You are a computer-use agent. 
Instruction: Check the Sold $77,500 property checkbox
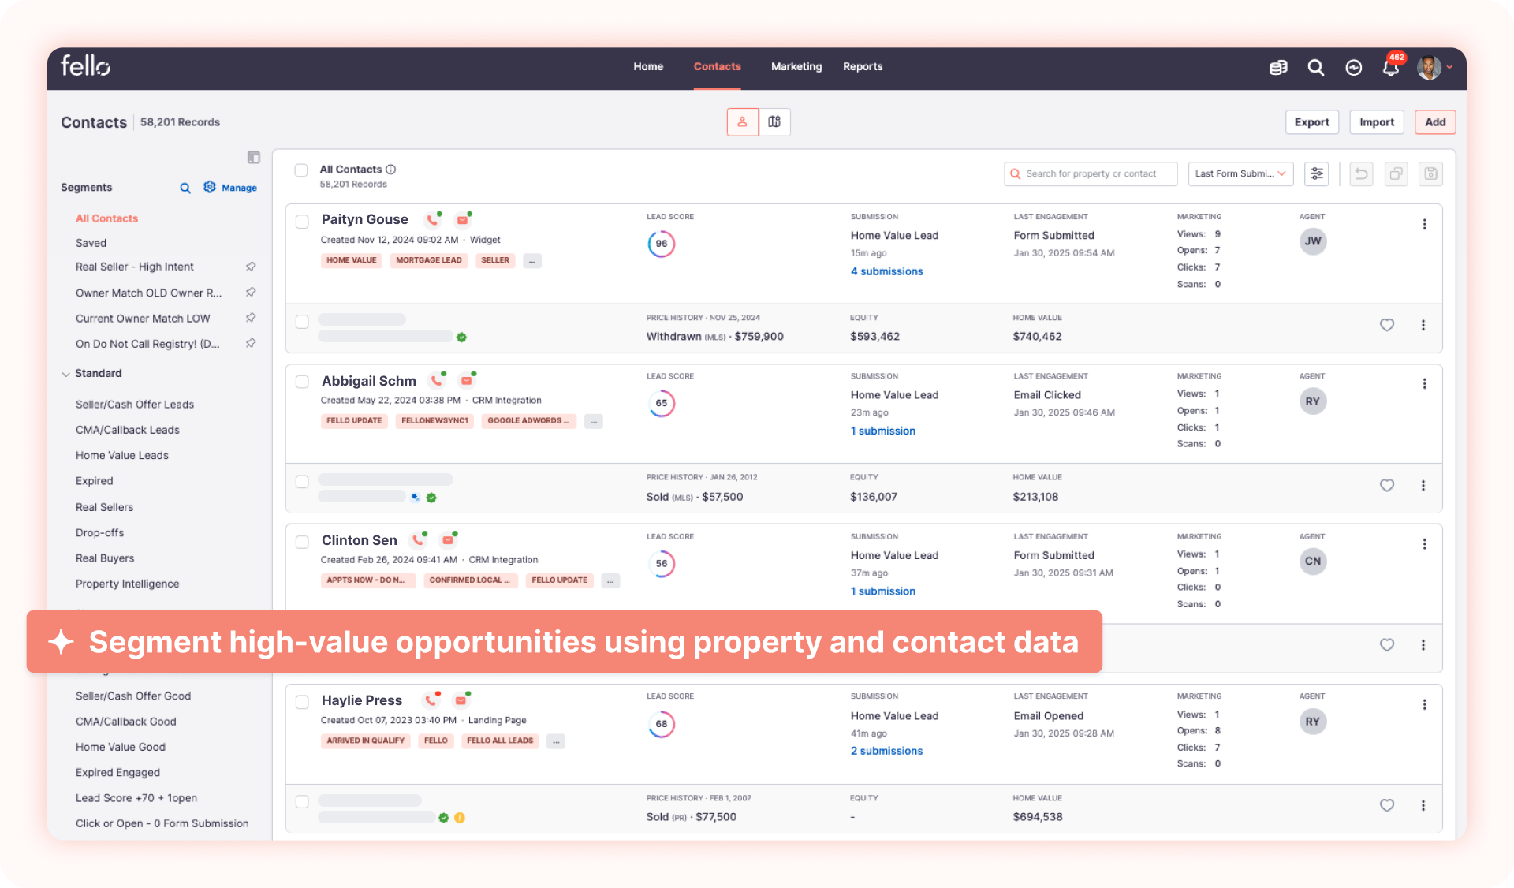(302, 802)
